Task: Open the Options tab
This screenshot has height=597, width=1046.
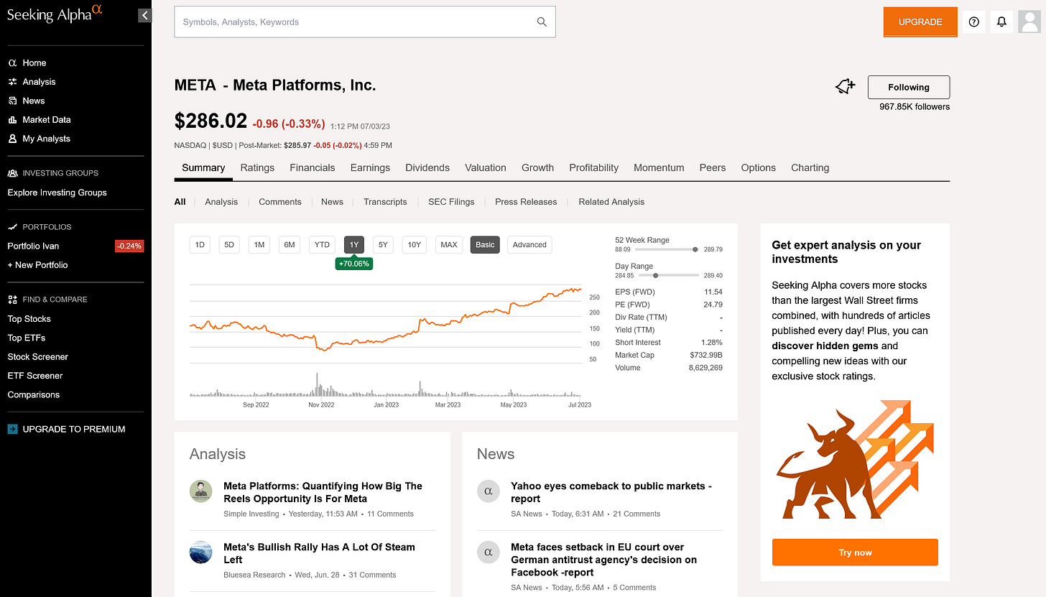Action: [759, 167]
